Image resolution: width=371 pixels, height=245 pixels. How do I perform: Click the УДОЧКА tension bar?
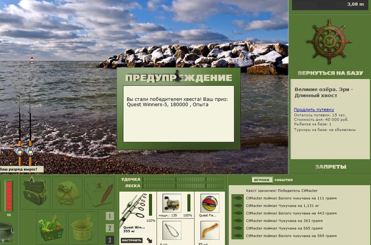[184, 180]
